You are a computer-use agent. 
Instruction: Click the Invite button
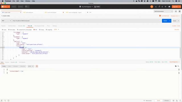click(97, 7)
